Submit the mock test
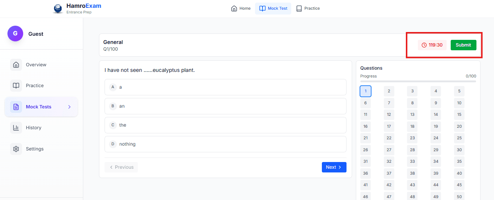This screenshot has width=494, height=200. [x=463, y=45]
